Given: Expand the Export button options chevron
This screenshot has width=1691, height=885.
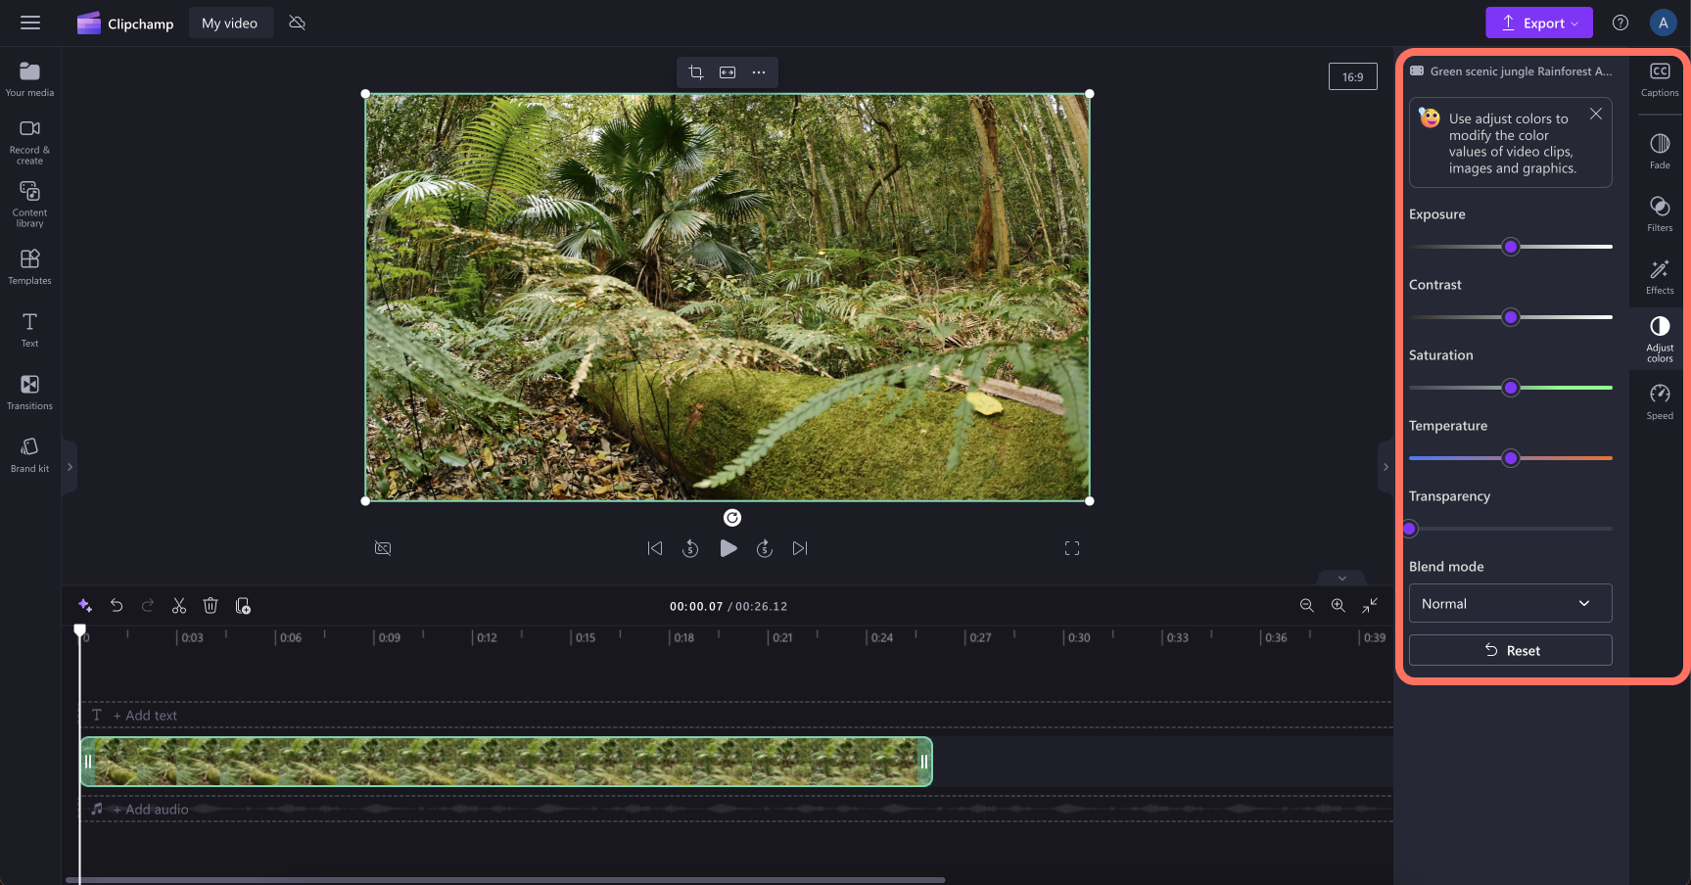Looking at the screenshot, I should 1573,22.
